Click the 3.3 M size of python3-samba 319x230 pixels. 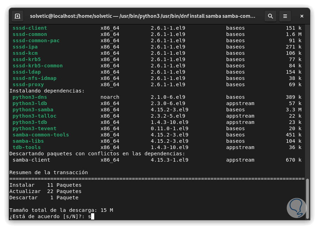(x=294, y=110)
